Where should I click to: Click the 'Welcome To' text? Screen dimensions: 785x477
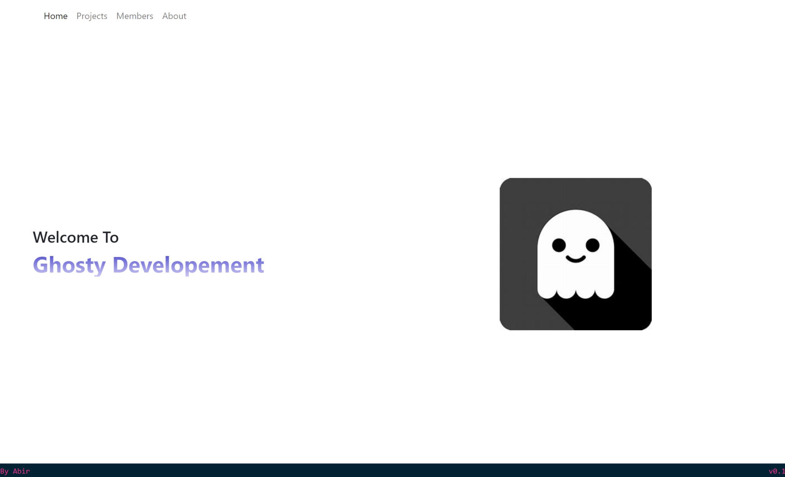(x=76, y=237)
